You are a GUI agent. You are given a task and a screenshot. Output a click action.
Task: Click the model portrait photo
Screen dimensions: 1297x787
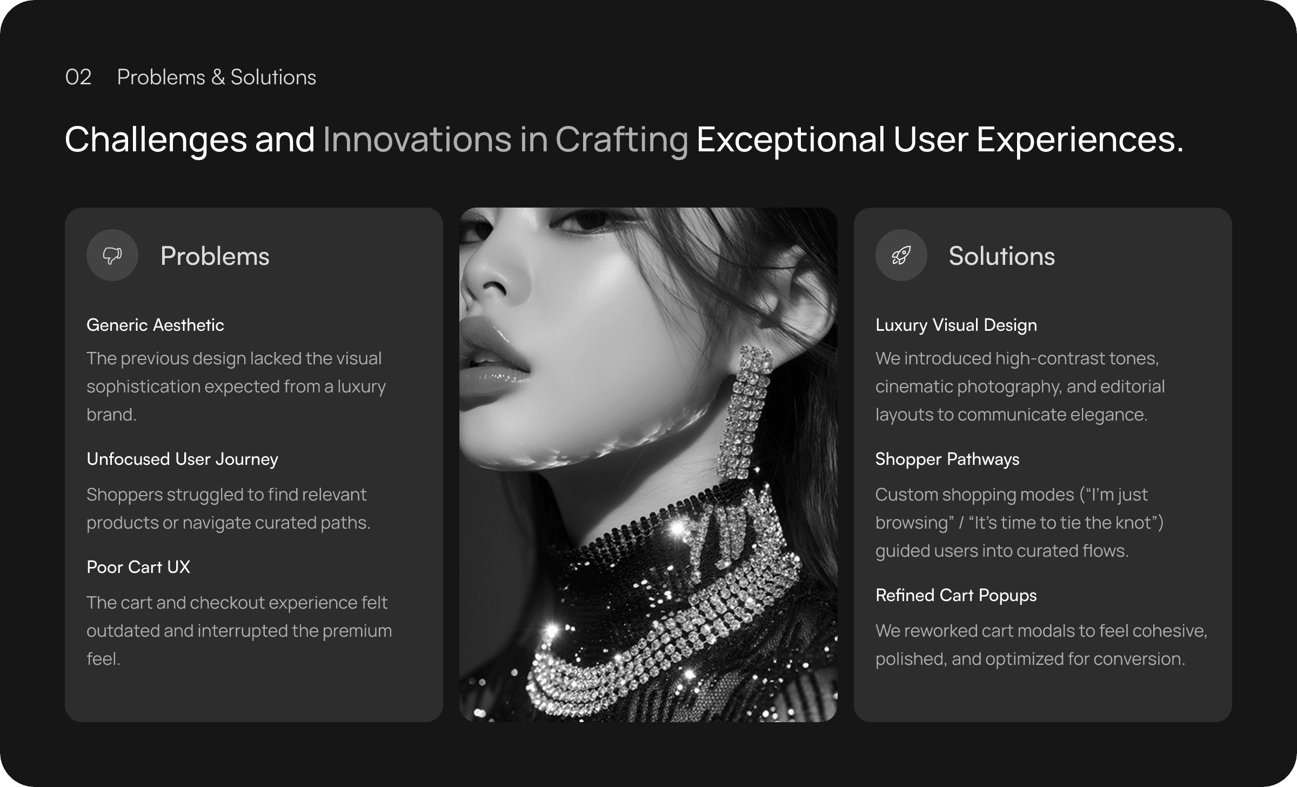(648, 464)
